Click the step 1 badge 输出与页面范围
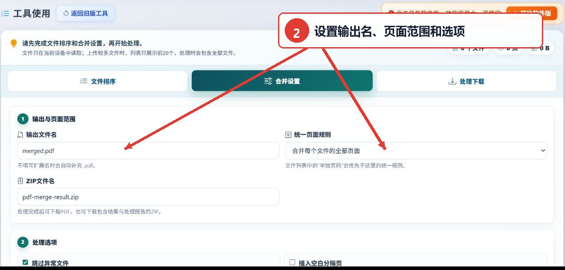Image resolution: width=565 pixels, height=270 pixels. 23,119
